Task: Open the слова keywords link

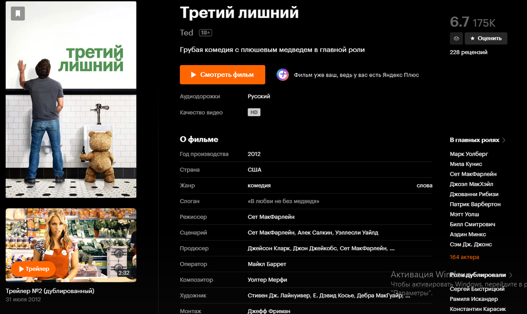Action: tap(425, 185)
